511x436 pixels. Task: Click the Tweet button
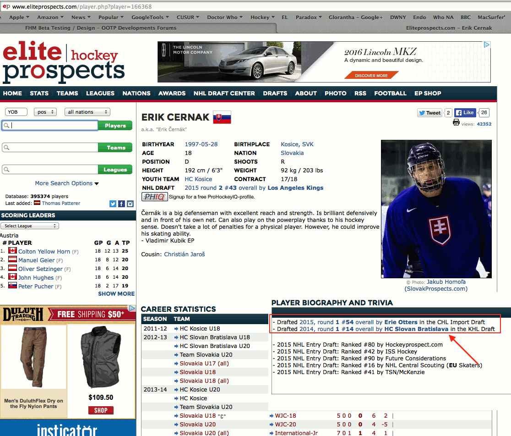click(x=429, y=113)
